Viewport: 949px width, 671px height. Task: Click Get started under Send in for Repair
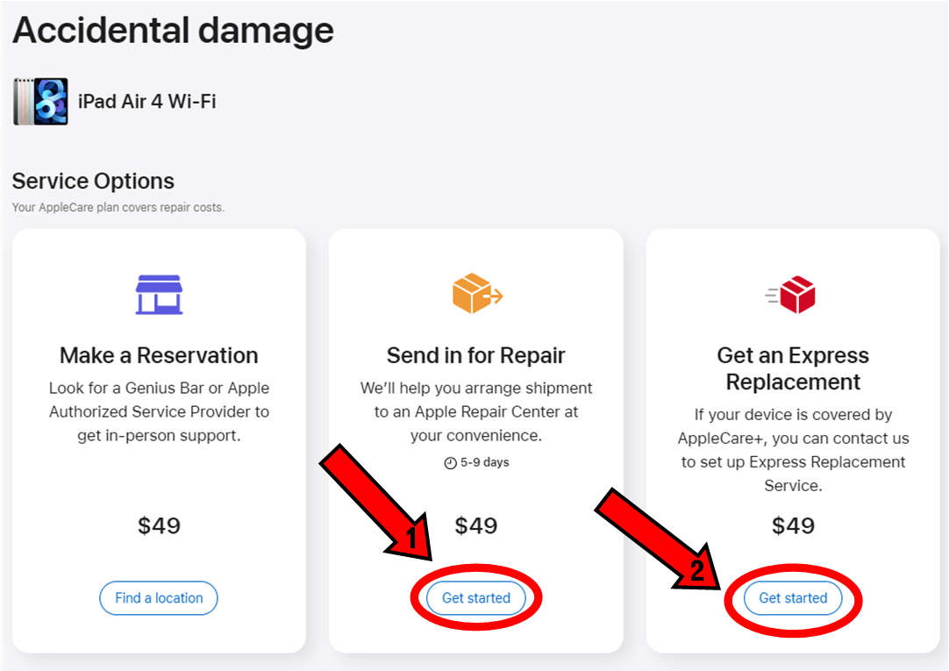[x=476, y=598]
